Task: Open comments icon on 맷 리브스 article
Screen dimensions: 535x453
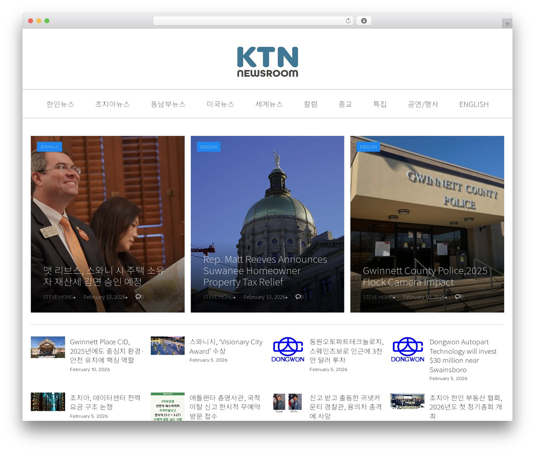Action: (x=139, y=297)
